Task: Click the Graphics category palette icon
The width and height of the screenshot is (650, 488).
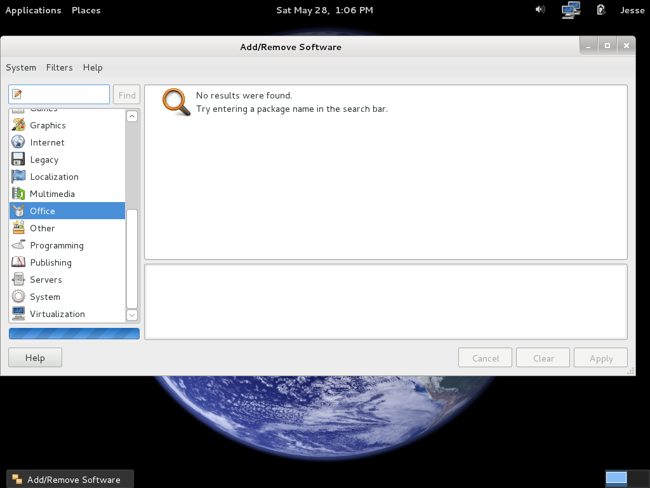Action: pos(18,125)
